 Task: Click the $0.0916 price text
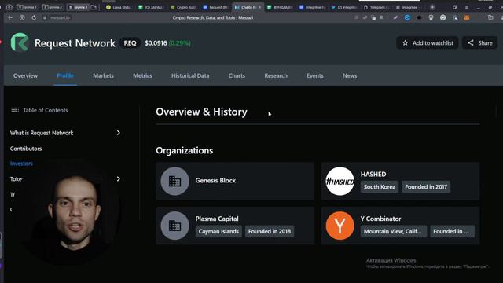click(156, 43)
